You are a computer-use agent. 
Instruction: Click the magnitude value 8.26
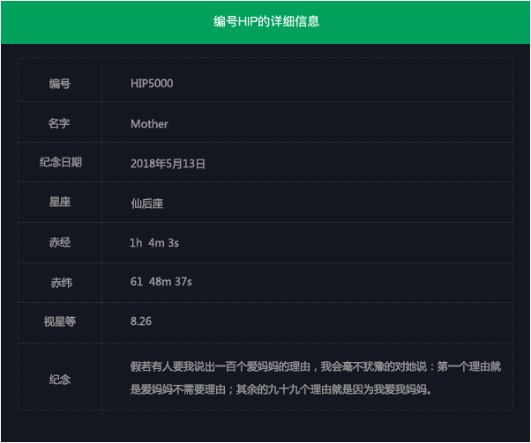pyautogui.click(x=141, y=321)
